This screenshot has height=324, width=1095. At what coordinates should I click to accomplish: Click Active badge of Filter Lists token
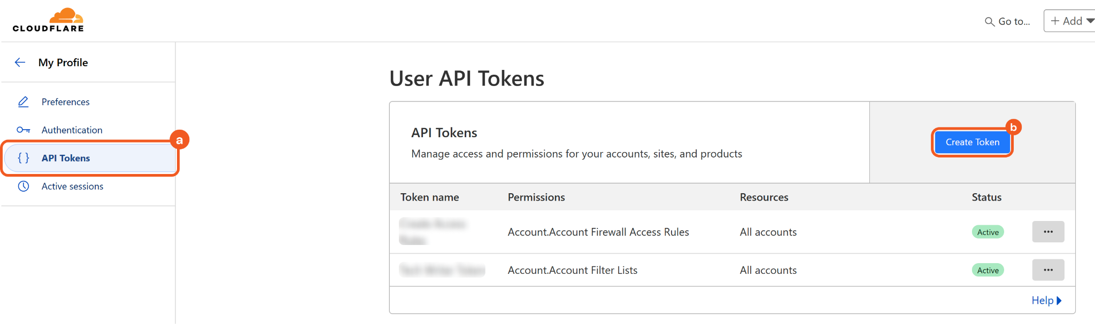(988, 270)
